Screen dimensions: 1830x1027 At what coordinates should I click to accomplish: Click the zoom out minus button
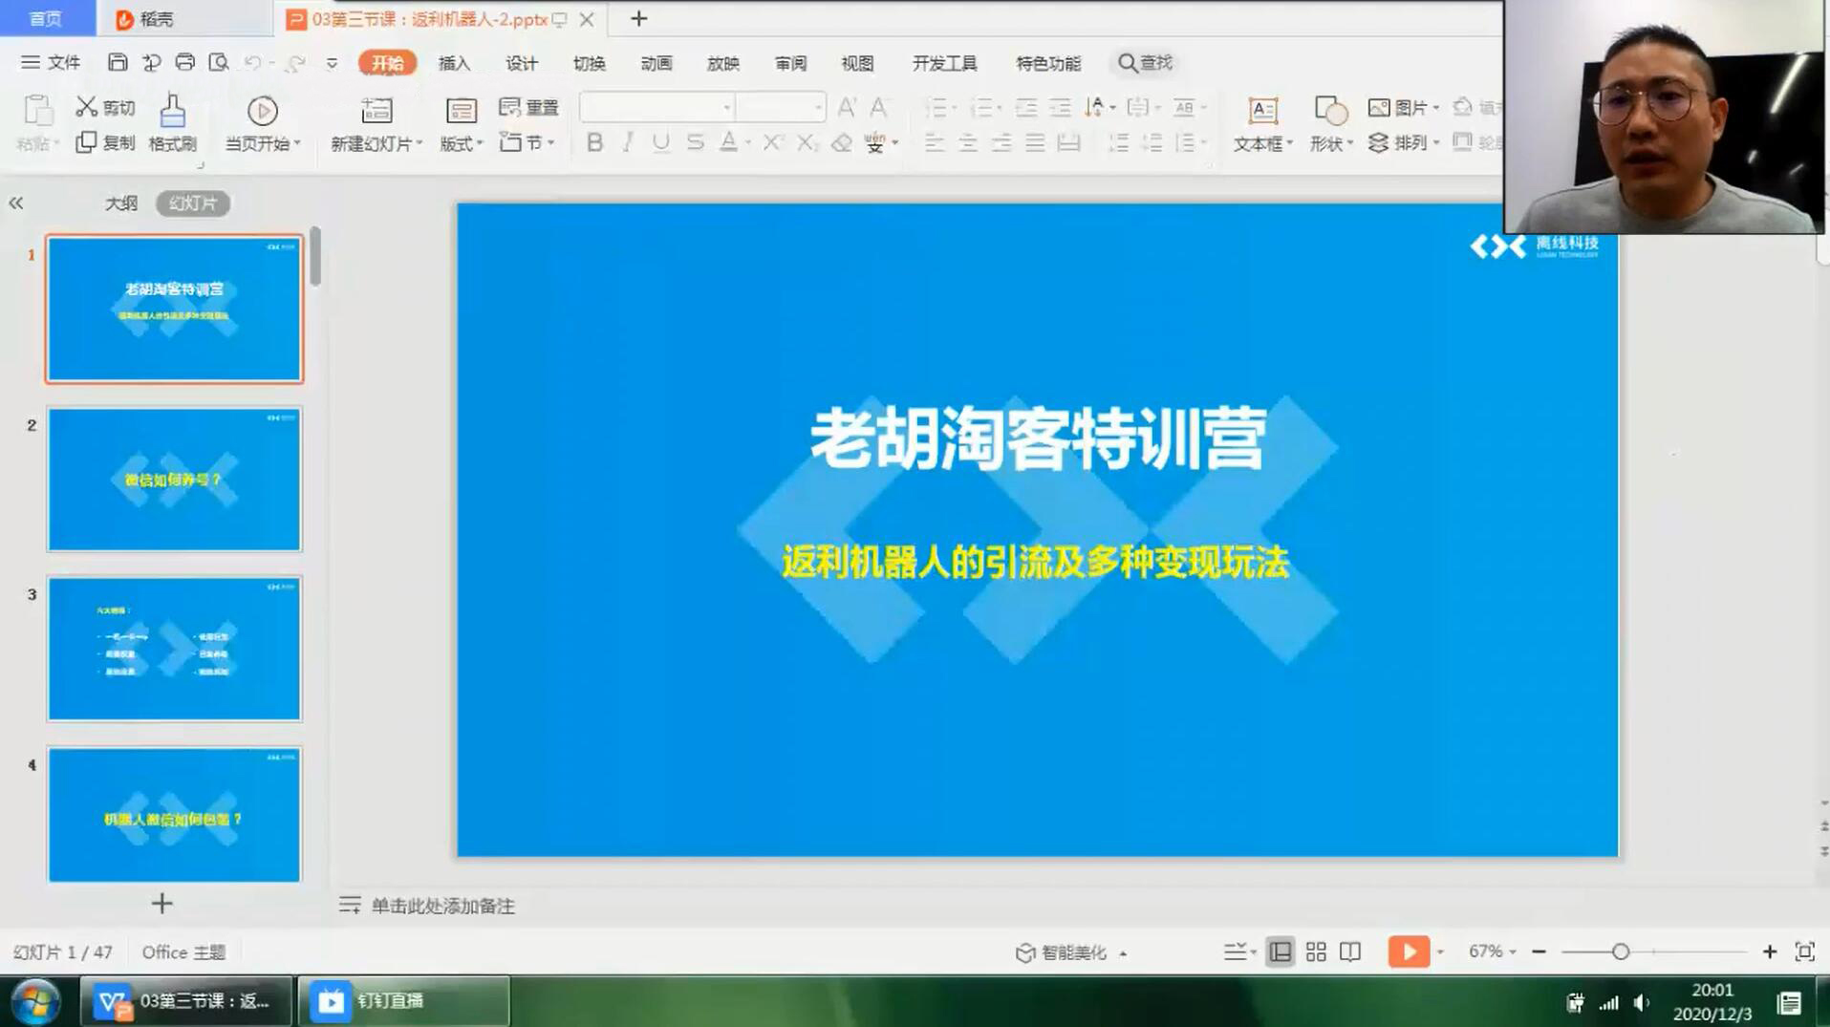pyautogui.click(x=1539, y=952)
